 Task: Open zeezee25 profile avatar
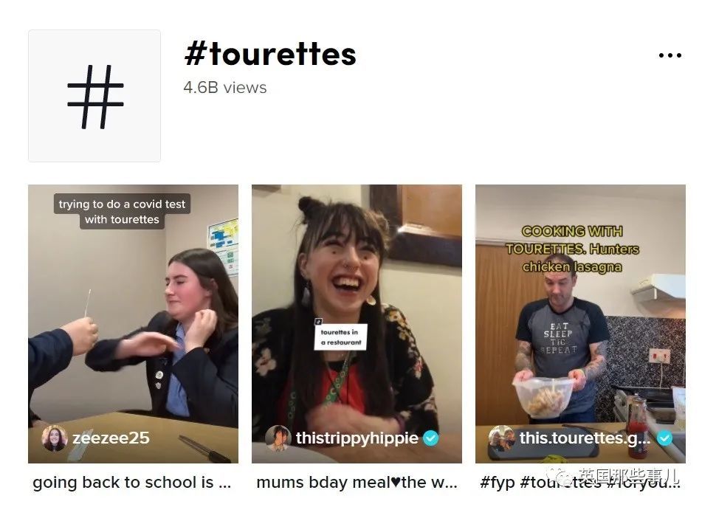[x=54, y=438]
